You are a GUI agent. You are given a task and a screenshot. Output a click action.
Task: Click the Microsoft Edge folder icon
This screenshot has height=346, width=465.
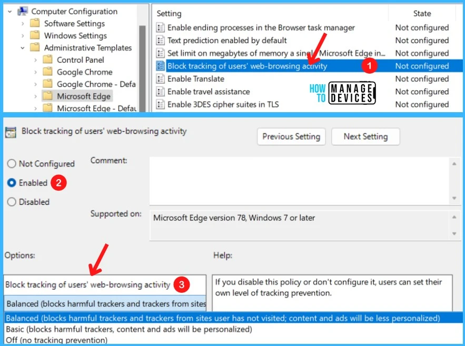47,96
